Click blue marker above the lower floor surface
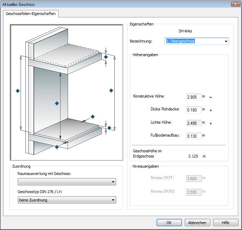 pos(93,117)
